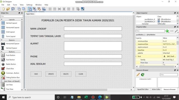
Task: Click the Save Form disk icon
Action: (x=13, y=9)
